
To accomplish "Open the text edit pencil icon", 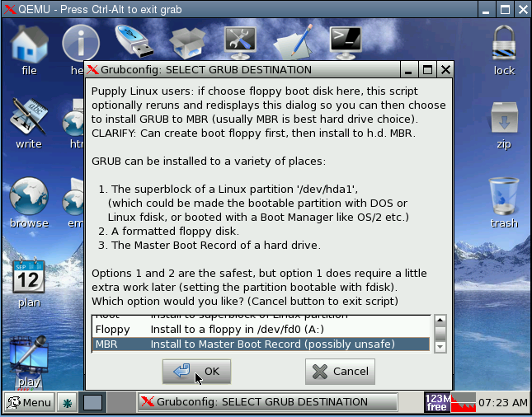I will point(294,42).
